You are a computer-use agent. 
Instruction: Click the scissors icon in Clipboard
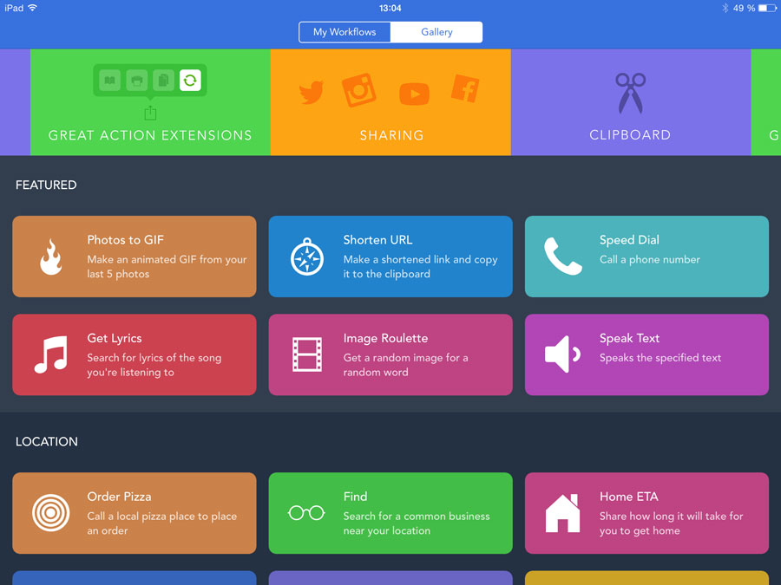(x=631, y=93)
